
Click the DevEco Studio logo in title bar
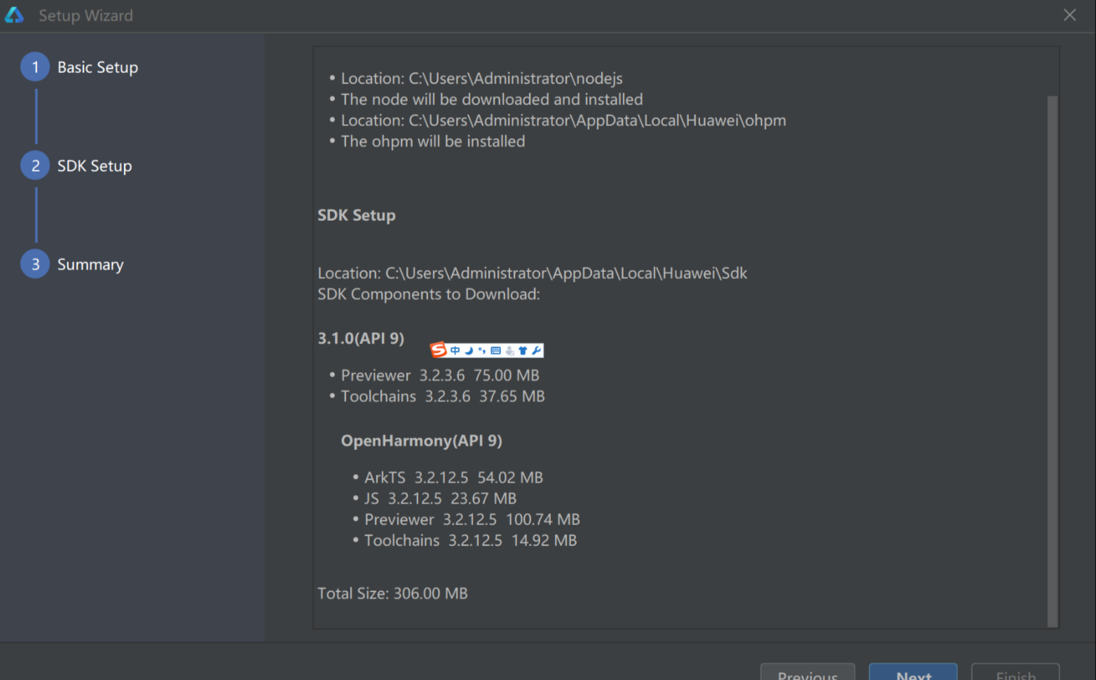click(14, 15)
